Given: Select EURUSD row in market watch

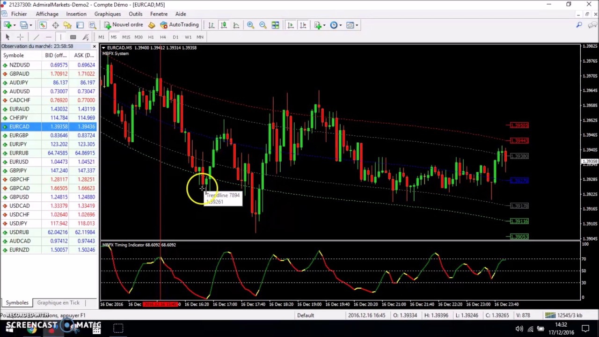Looking at the screenshot, I should coord(49,162).
